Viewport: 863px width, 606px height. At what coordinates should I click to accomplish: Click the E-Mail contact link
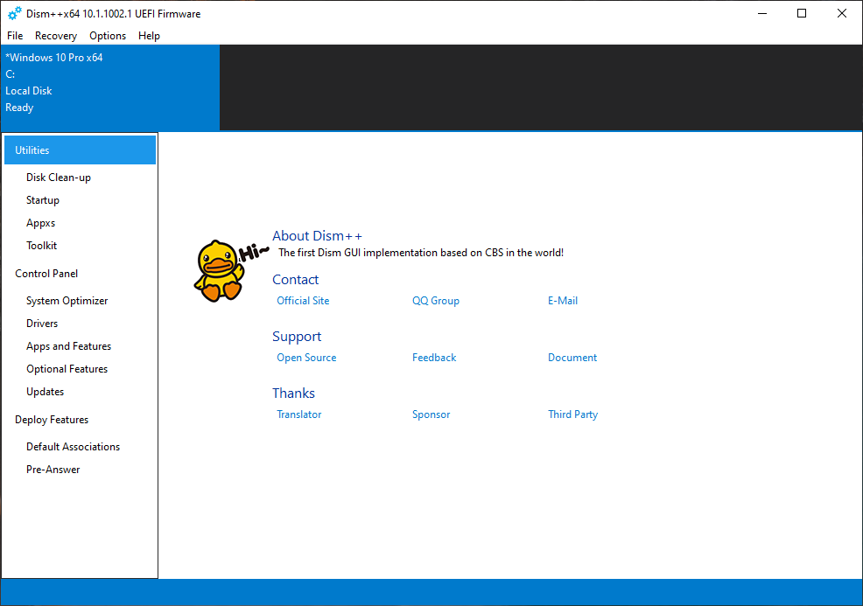click(x=563, y=301)
